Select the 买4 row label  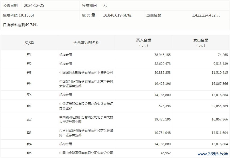click(x=29, y=84)
